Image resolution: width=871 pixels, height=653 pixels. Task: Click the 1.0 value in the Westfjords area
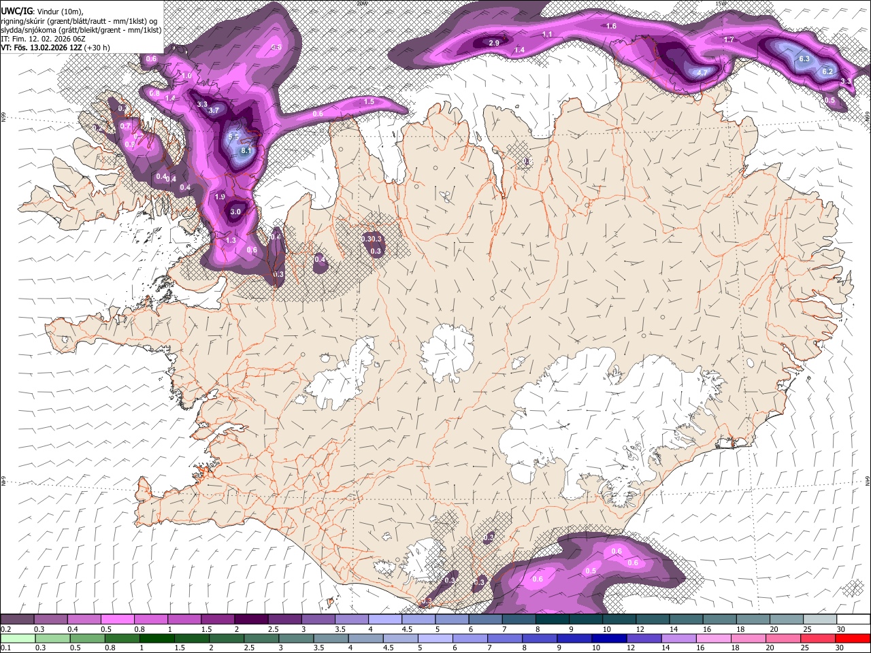(x=186, y=76)
